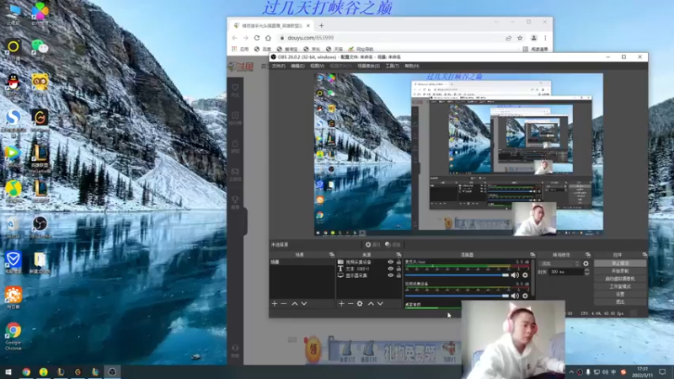The width and height of the screenshot is (674, 379).
Task: Open 工具(T) menu in OBS
Action: point(392,66)
